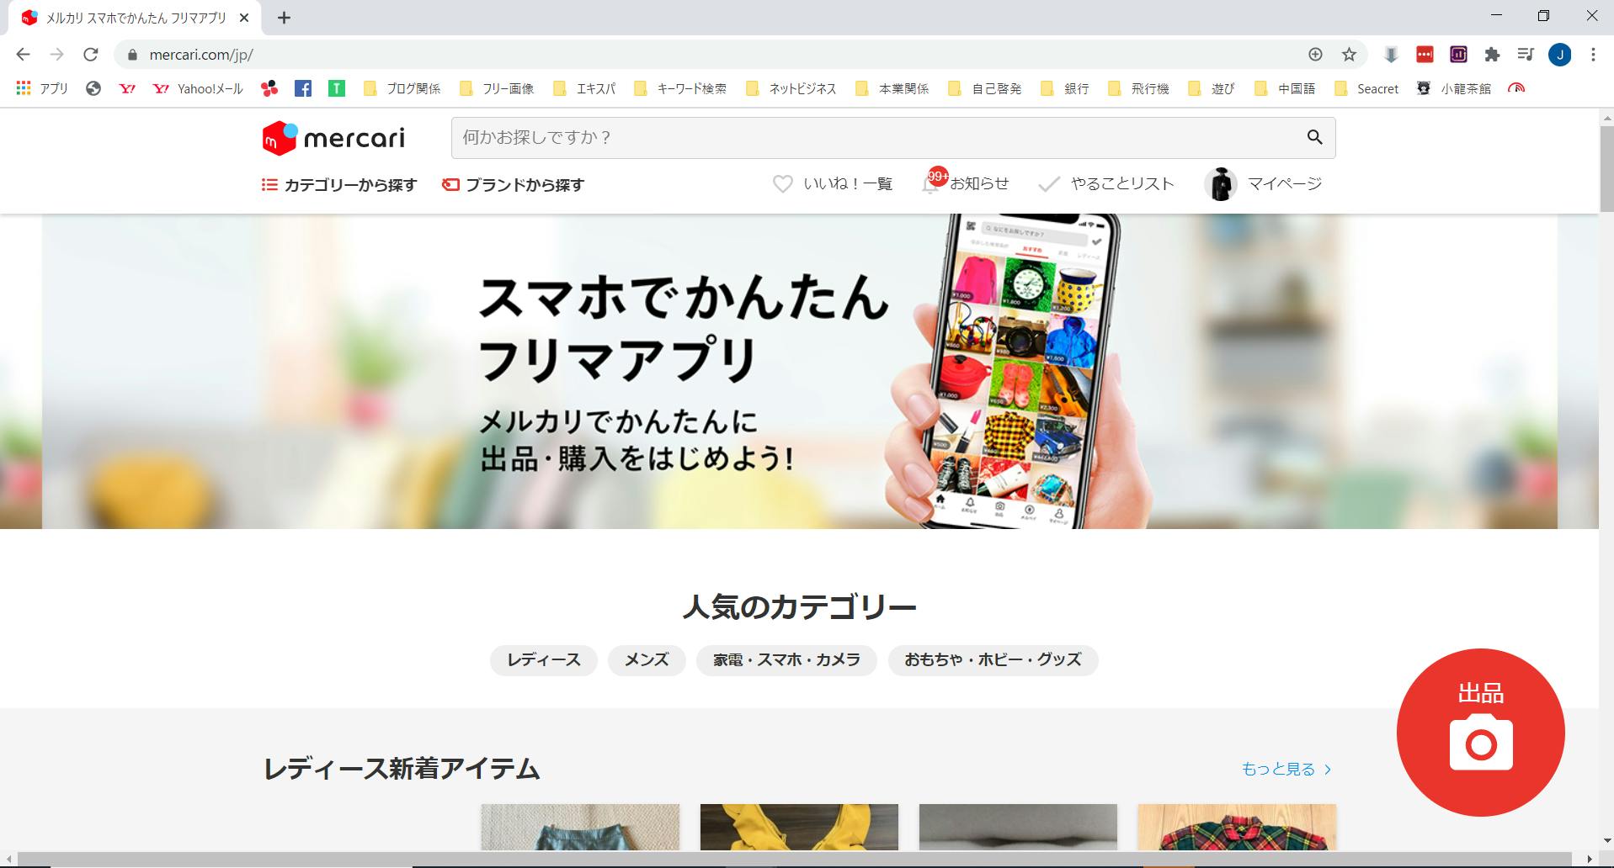Image resolution: width=1614 pixels, height=868 pixels.
Task: Bookmark this page with star icon
Action: pos(1349,55)
